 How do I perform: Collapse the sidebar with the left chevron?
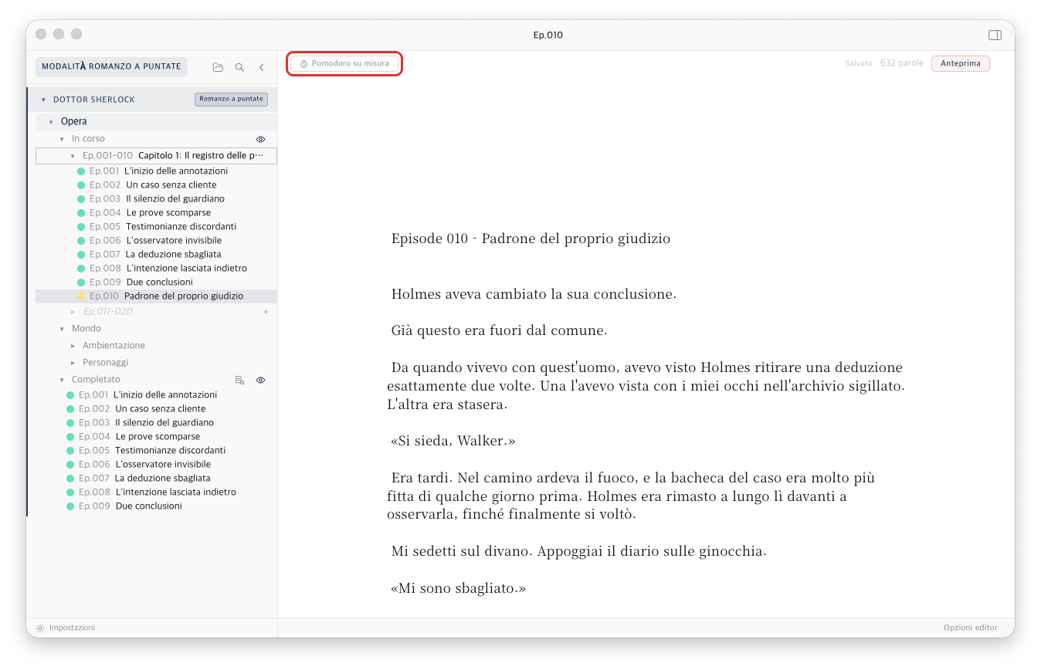pos(261,67)
